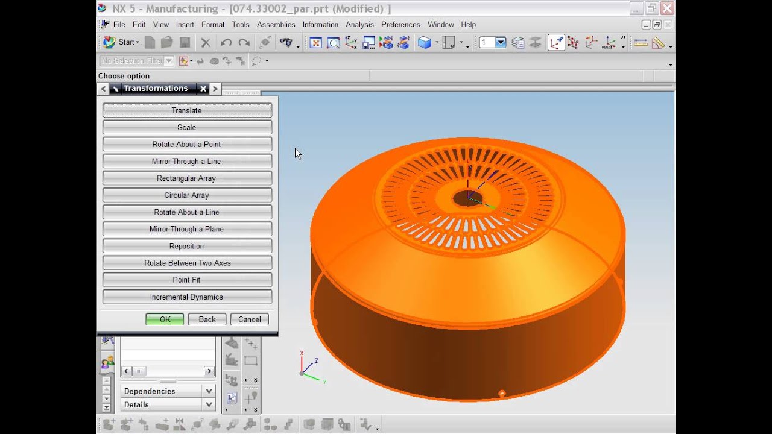Image resolution: width=772 pixels, height=434 pixels.
Task: Click the yellow ruler measure icon
Action: tap(641, 42)
